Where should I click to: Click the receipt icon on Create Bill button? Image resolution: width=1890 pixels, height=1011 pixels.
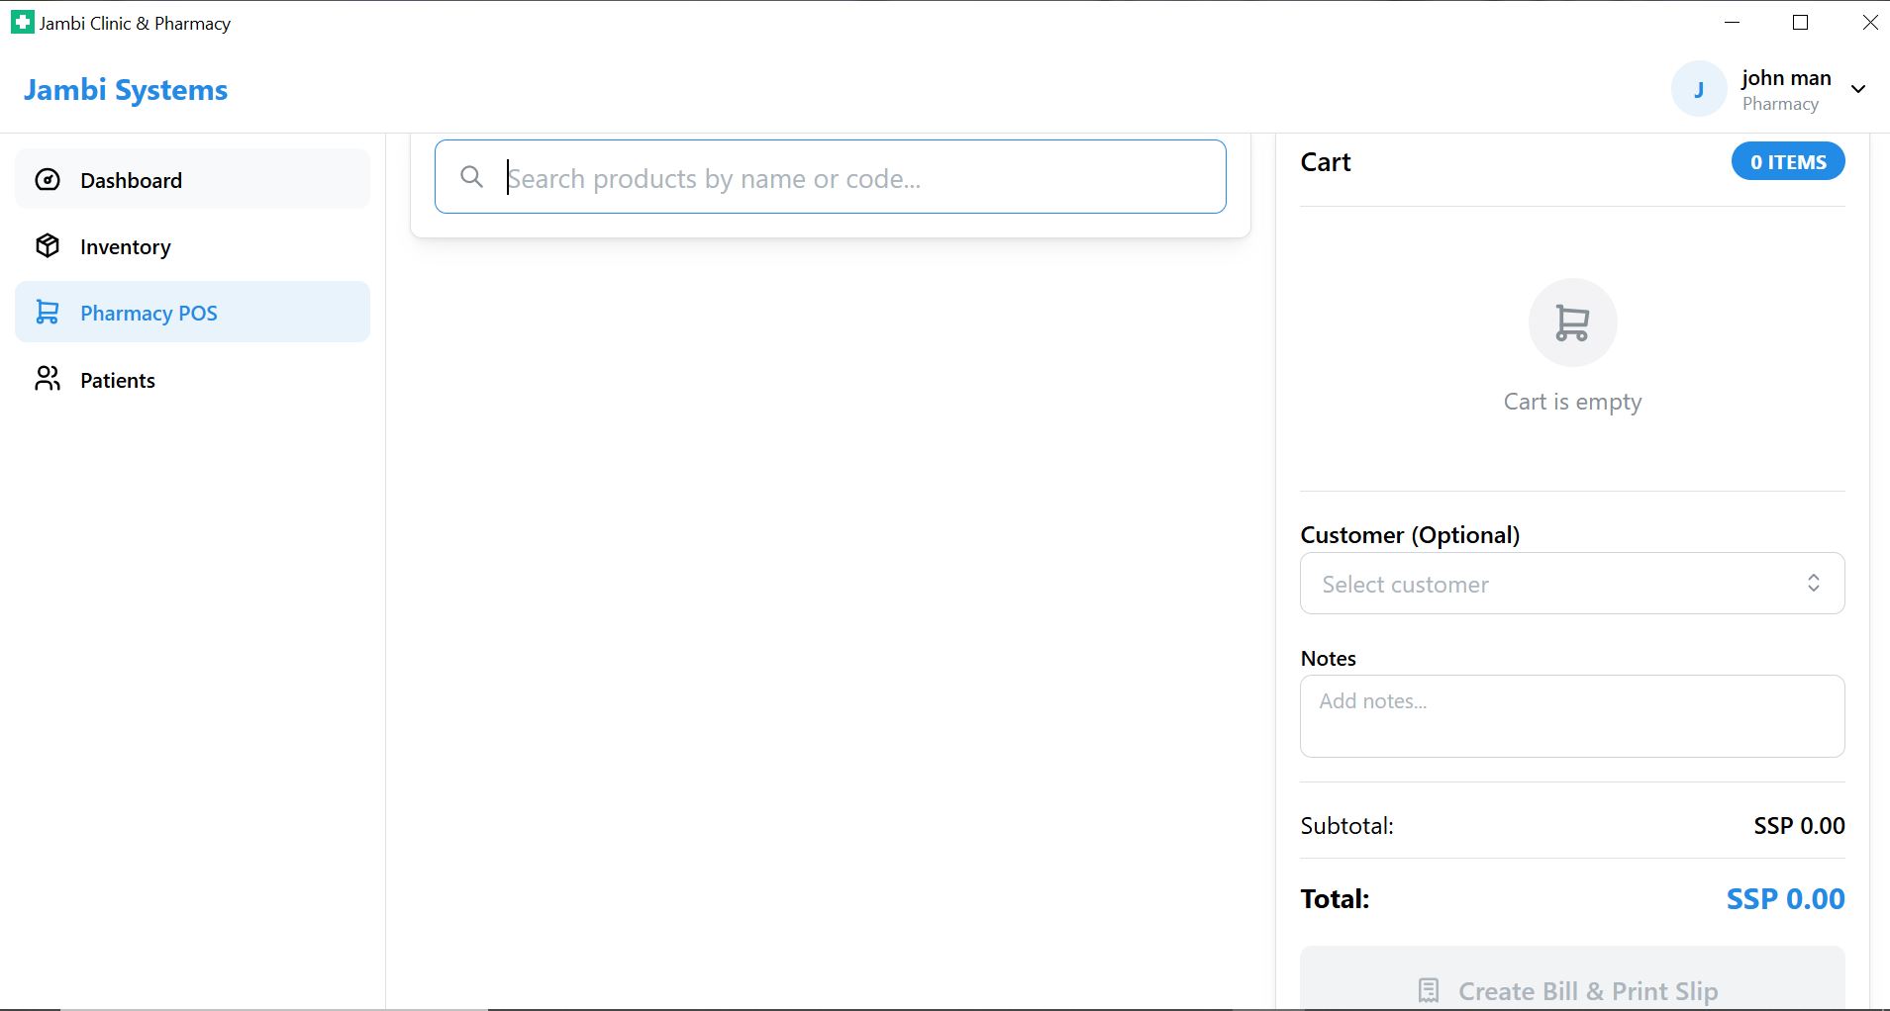[1429, 990]
